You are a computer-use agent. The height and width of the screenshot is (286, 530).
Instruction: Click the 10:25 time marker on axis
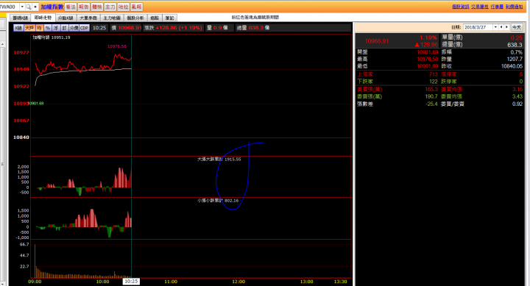[131, 282]
